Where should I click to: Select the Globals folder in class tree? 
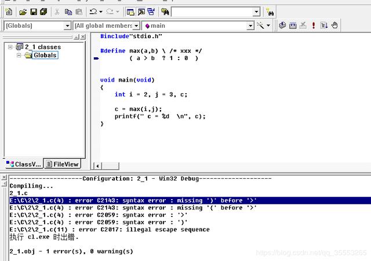coord(45,55)
